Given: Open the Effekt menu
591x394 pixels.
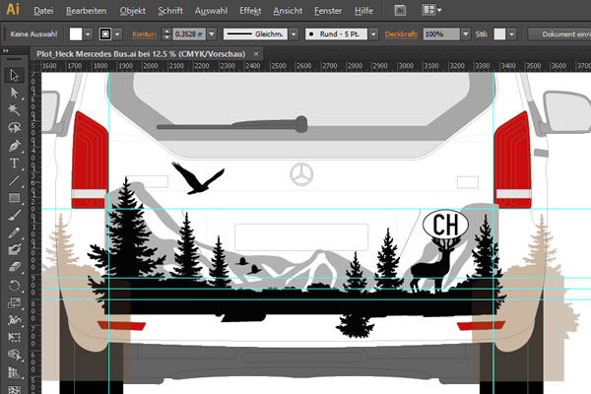Looking at the screenshot, I should (250, 10).
